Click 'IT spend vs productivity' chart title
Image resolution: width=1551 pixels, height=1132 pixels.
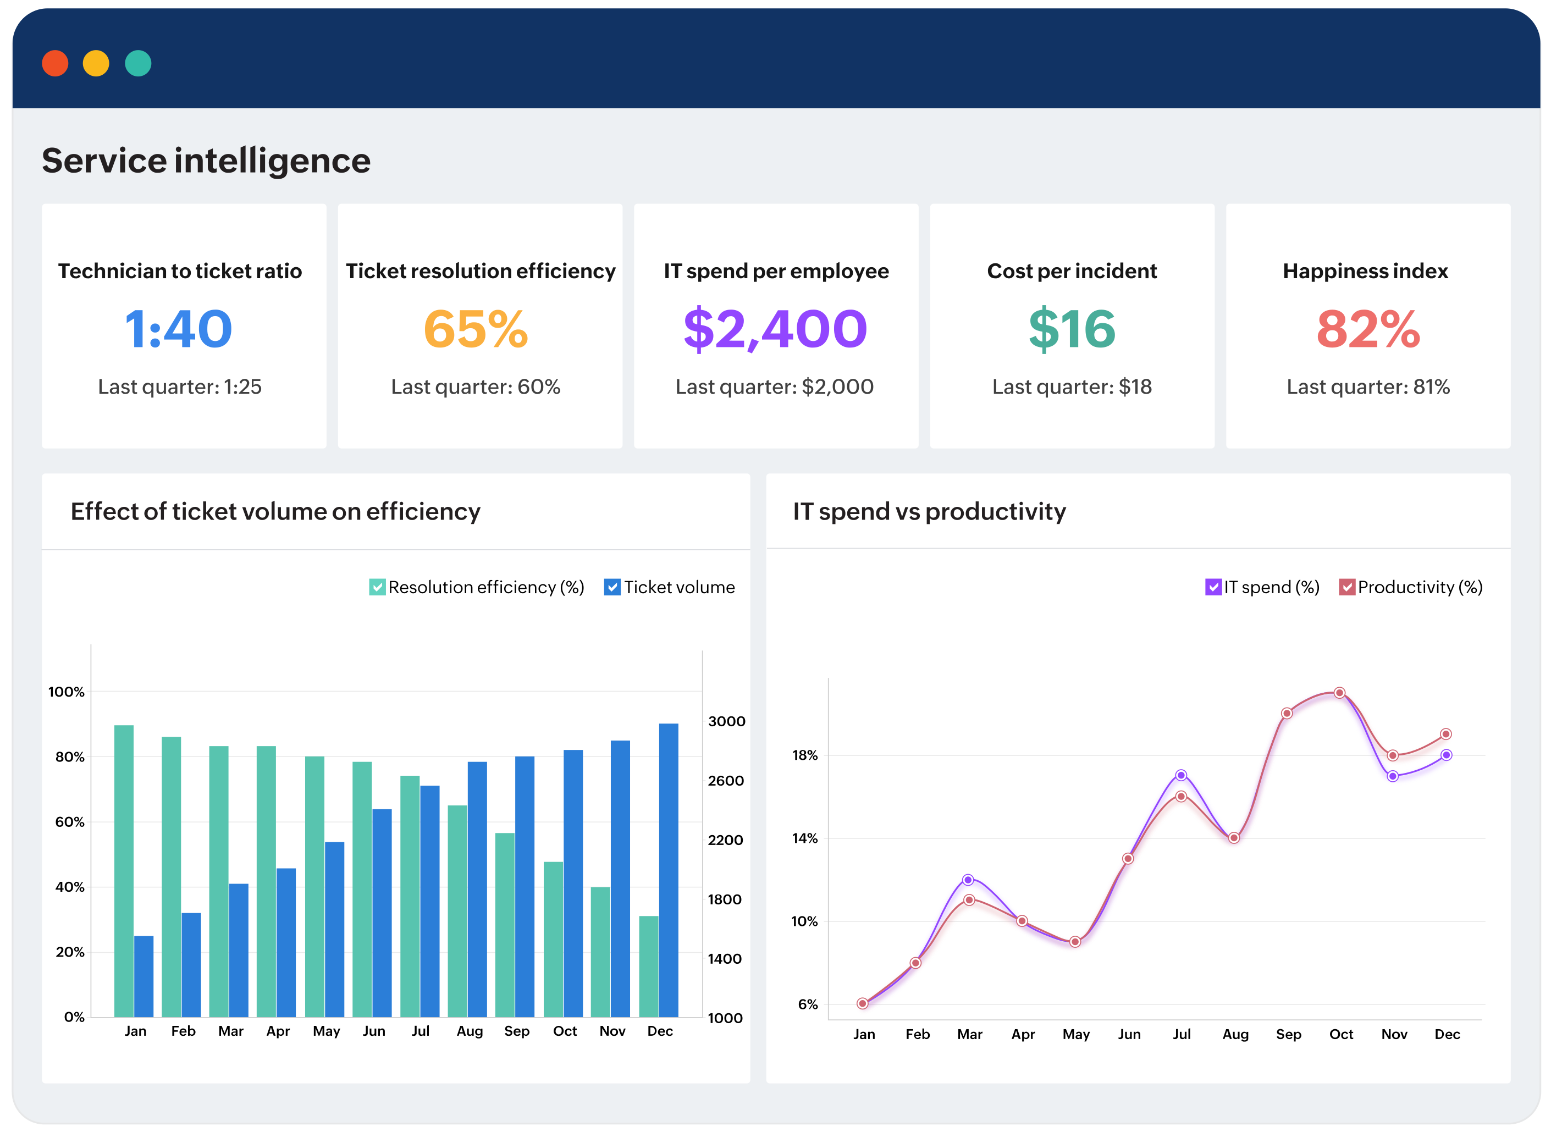point(929,512)
